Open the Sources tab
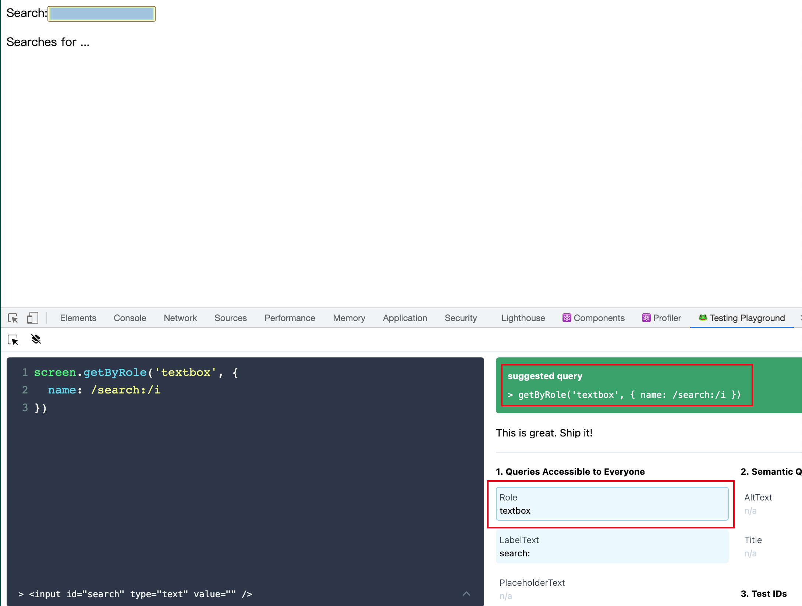This screenshot has width=802, height=606. pyautogui.click(x=231, y=318)
